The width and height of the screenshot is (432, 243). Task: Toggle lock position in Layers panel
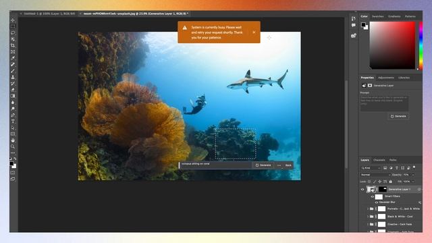point(379,182)
